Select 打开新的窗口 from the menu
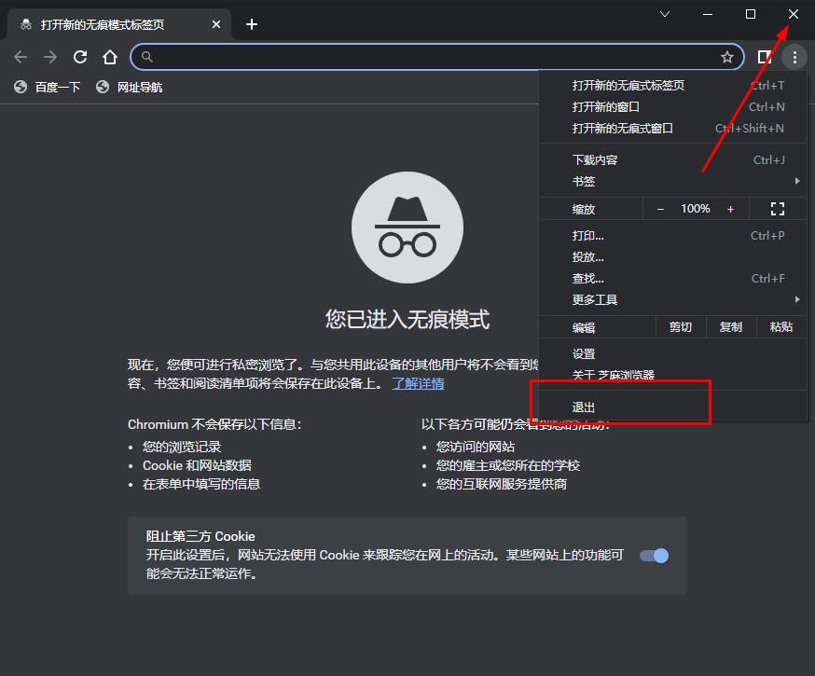 (x=608, y=106)
